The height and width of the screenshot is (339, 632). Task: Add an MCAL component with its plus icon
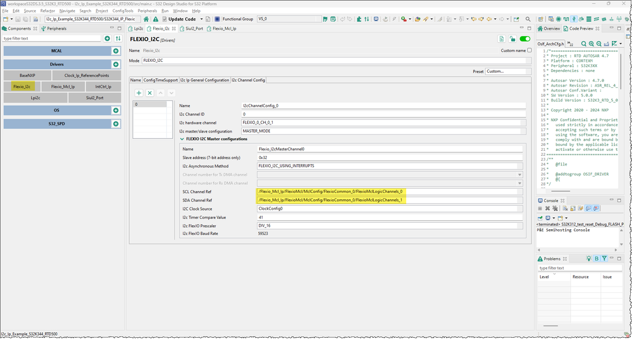pyautogui.click(x=116, y=51)
